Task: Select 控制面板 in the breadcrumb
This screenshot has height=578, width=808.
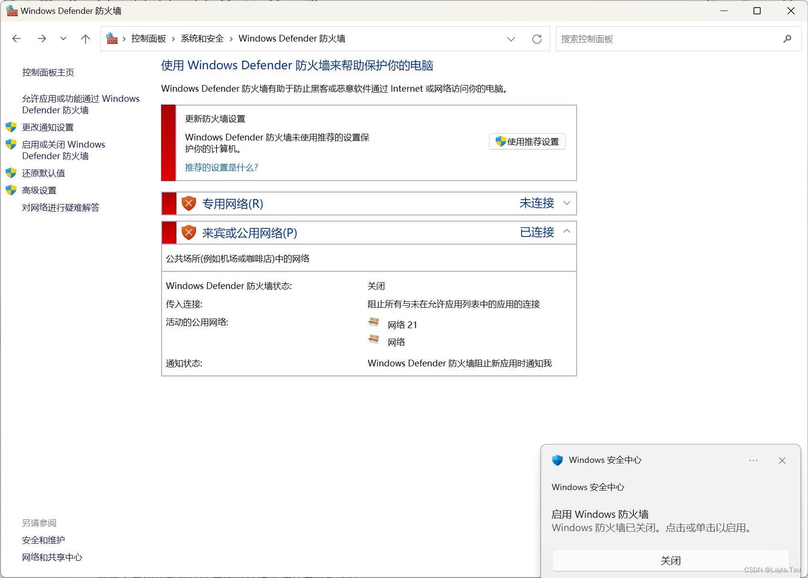Action: coord(149,39)
